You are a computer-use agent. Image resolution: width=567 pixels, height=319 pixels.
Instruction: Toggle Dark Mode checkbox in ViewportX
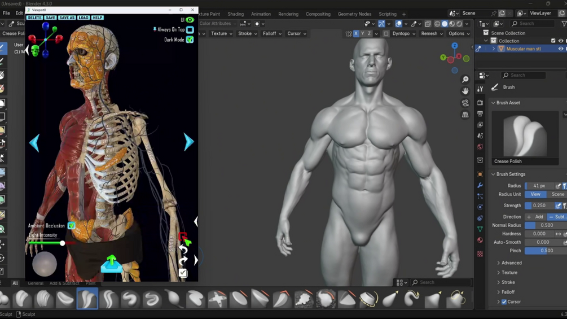coord(190,40)
